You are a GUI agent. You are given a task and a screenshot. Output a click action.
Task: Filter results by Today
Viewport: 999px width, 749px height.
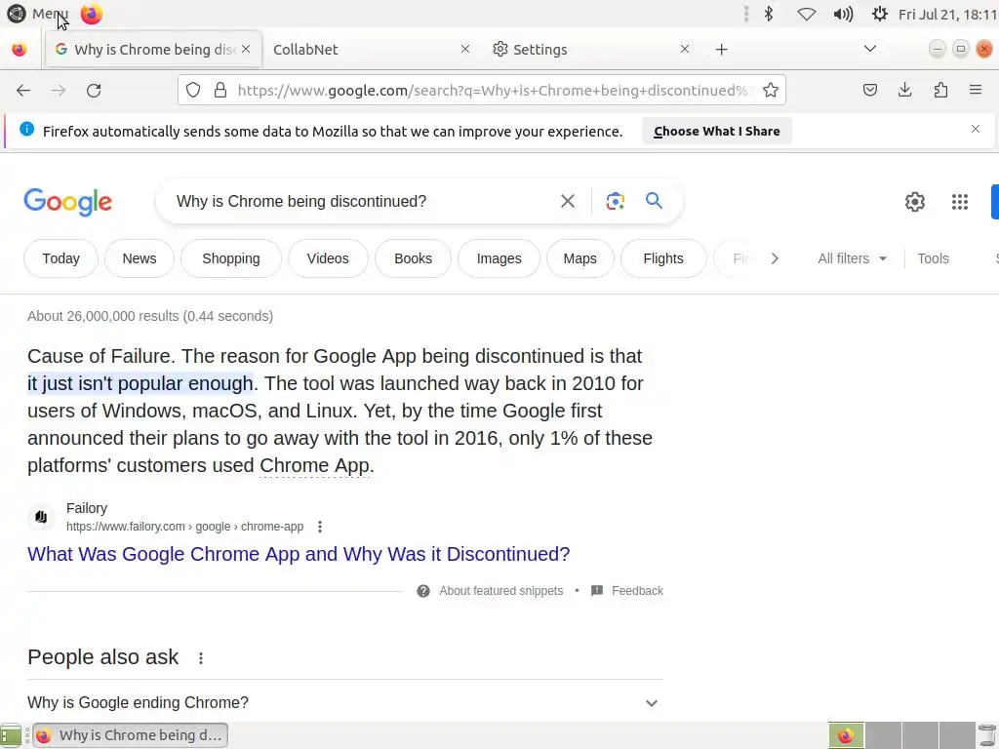click(x=61, y=258)
